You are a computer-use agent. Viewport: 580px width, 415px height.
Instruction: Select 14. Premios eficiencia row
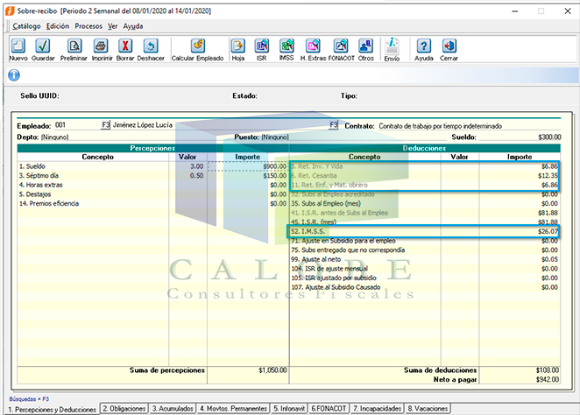[152, 203]
